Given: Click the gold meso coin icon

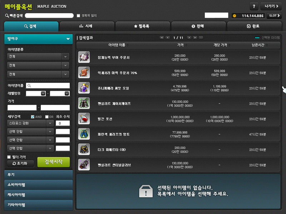Looking at the screenshot, I should 235,16.
